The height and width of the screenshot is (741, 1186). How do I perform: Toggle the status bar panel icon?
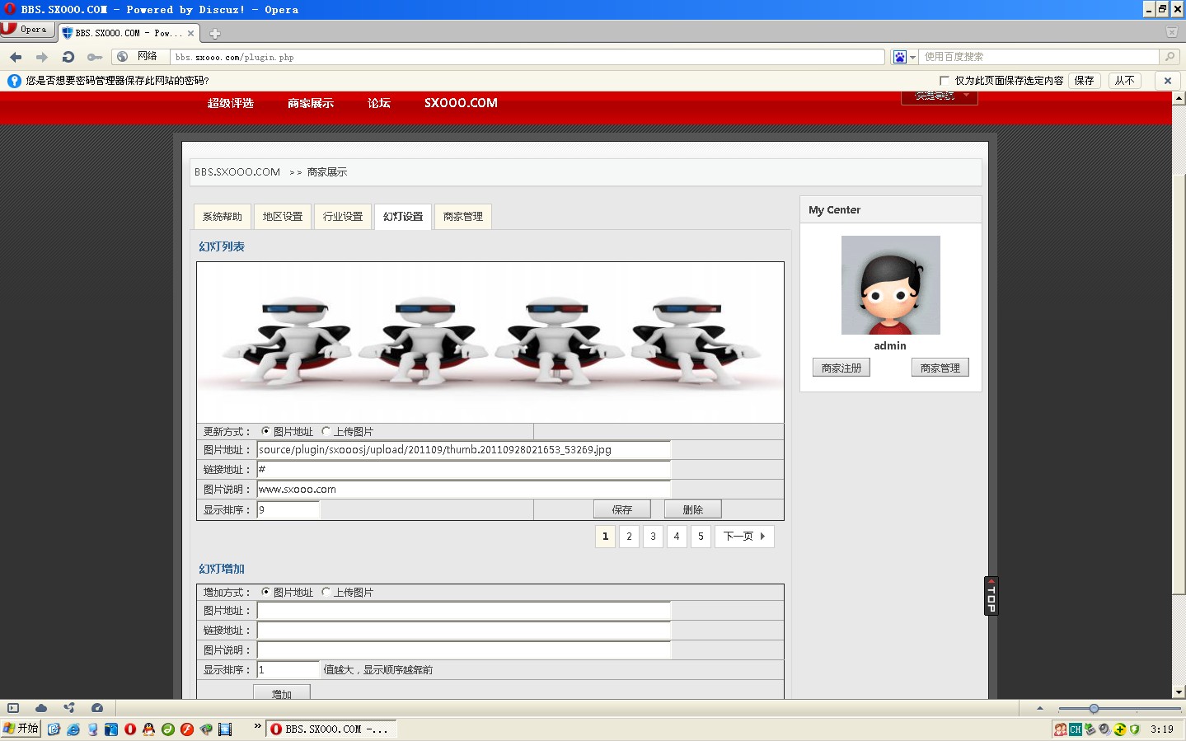point(13,708)
